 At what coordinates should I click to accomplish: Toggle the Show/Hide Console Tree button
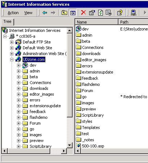[73, 13]
